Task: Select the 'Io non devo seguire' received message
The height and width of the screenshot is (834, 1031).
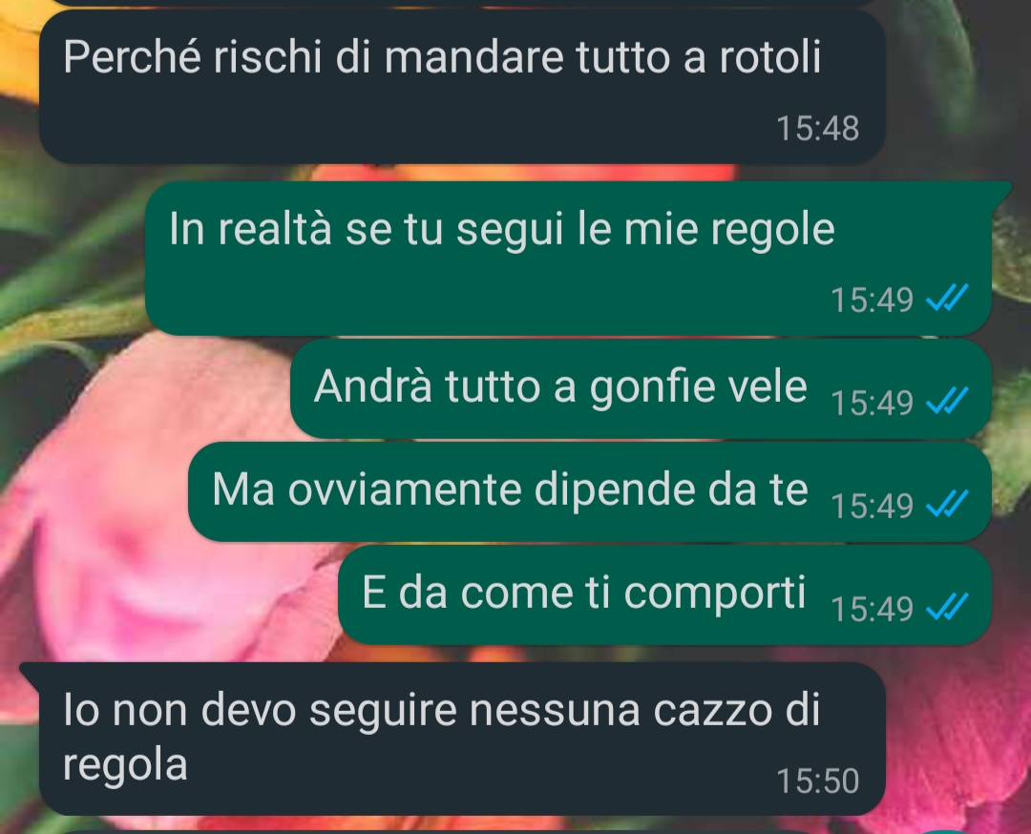Action: (x=462, y=739)
